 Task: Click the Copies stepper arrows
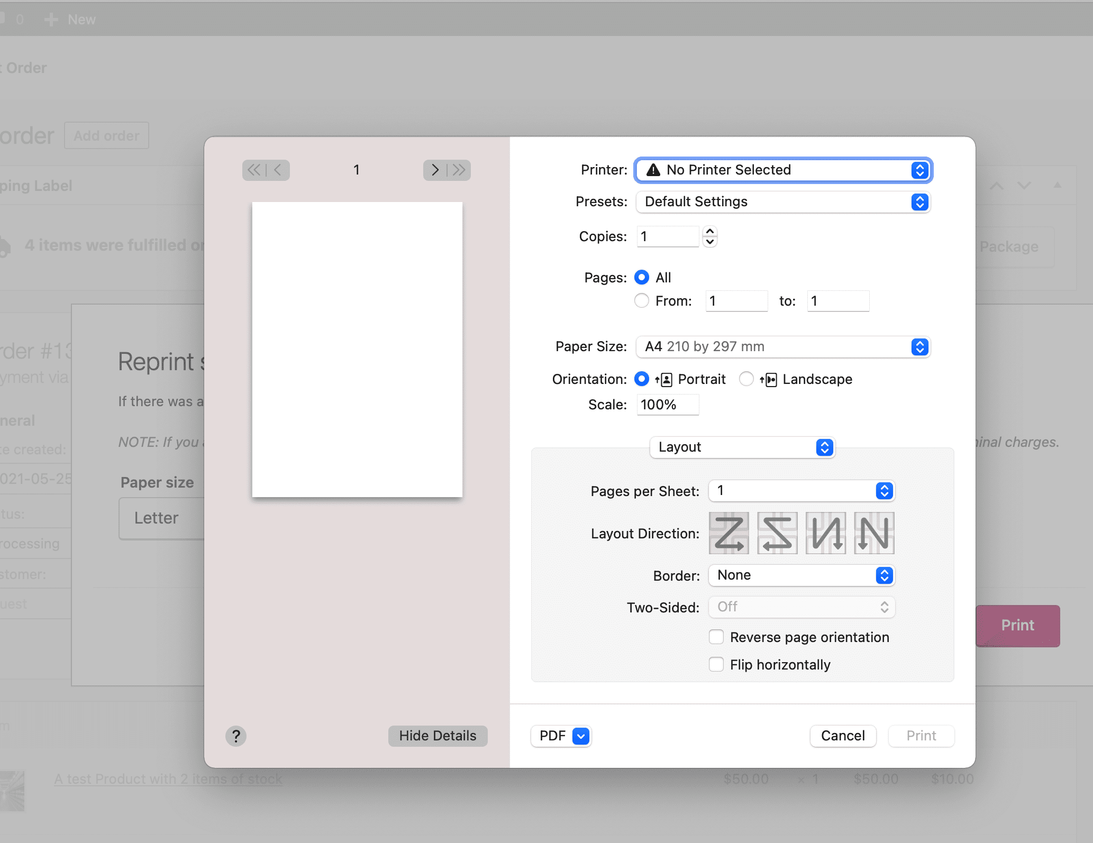710,236
